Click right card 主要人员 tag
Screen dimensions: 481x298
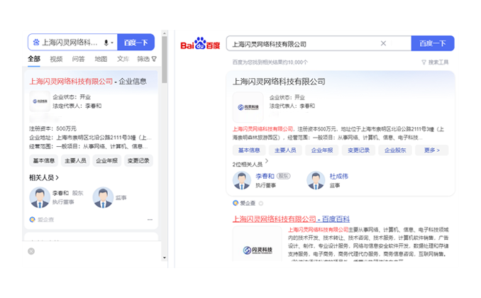coord(285,150)
